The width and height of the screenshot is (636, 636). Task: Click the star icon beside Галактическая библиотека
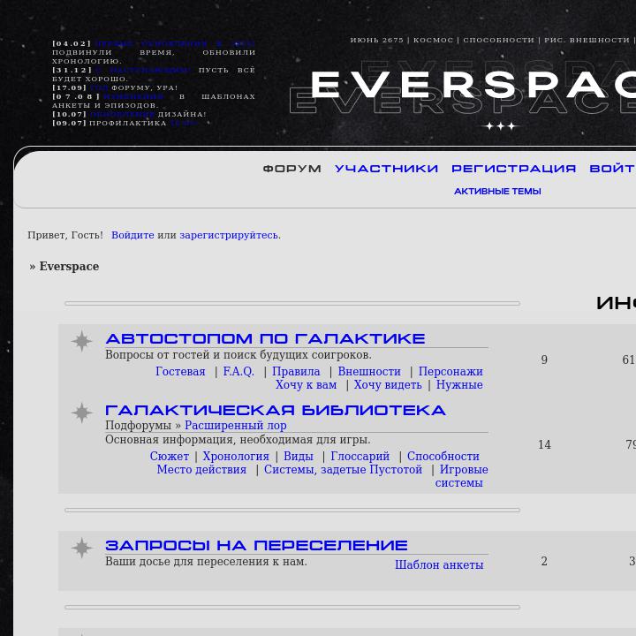click(82, 413)
